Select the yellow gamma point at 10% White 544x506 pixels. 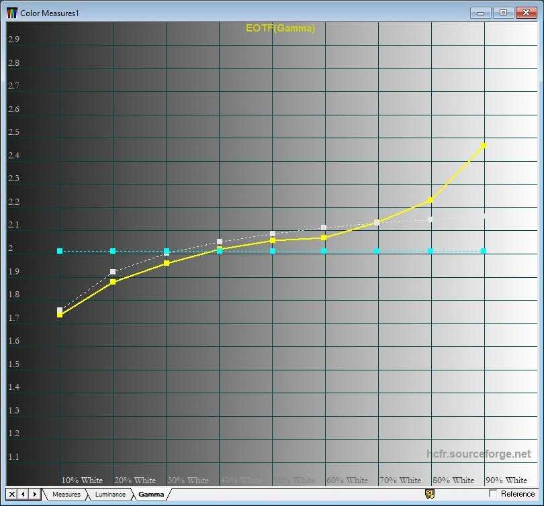[x=60, y=314]
